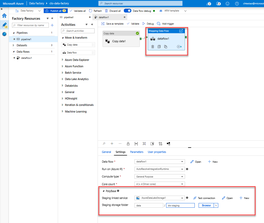Fit canvas to screen icon

[144, 144]
